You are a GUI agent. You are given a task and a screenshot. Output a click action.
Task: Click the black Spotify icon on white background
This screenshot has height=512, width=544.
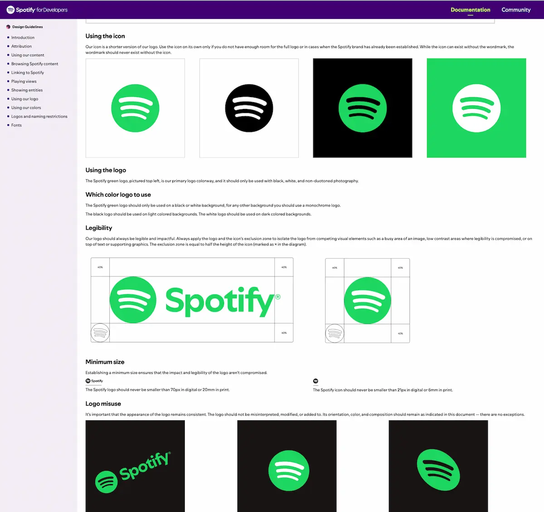(249, 108)
